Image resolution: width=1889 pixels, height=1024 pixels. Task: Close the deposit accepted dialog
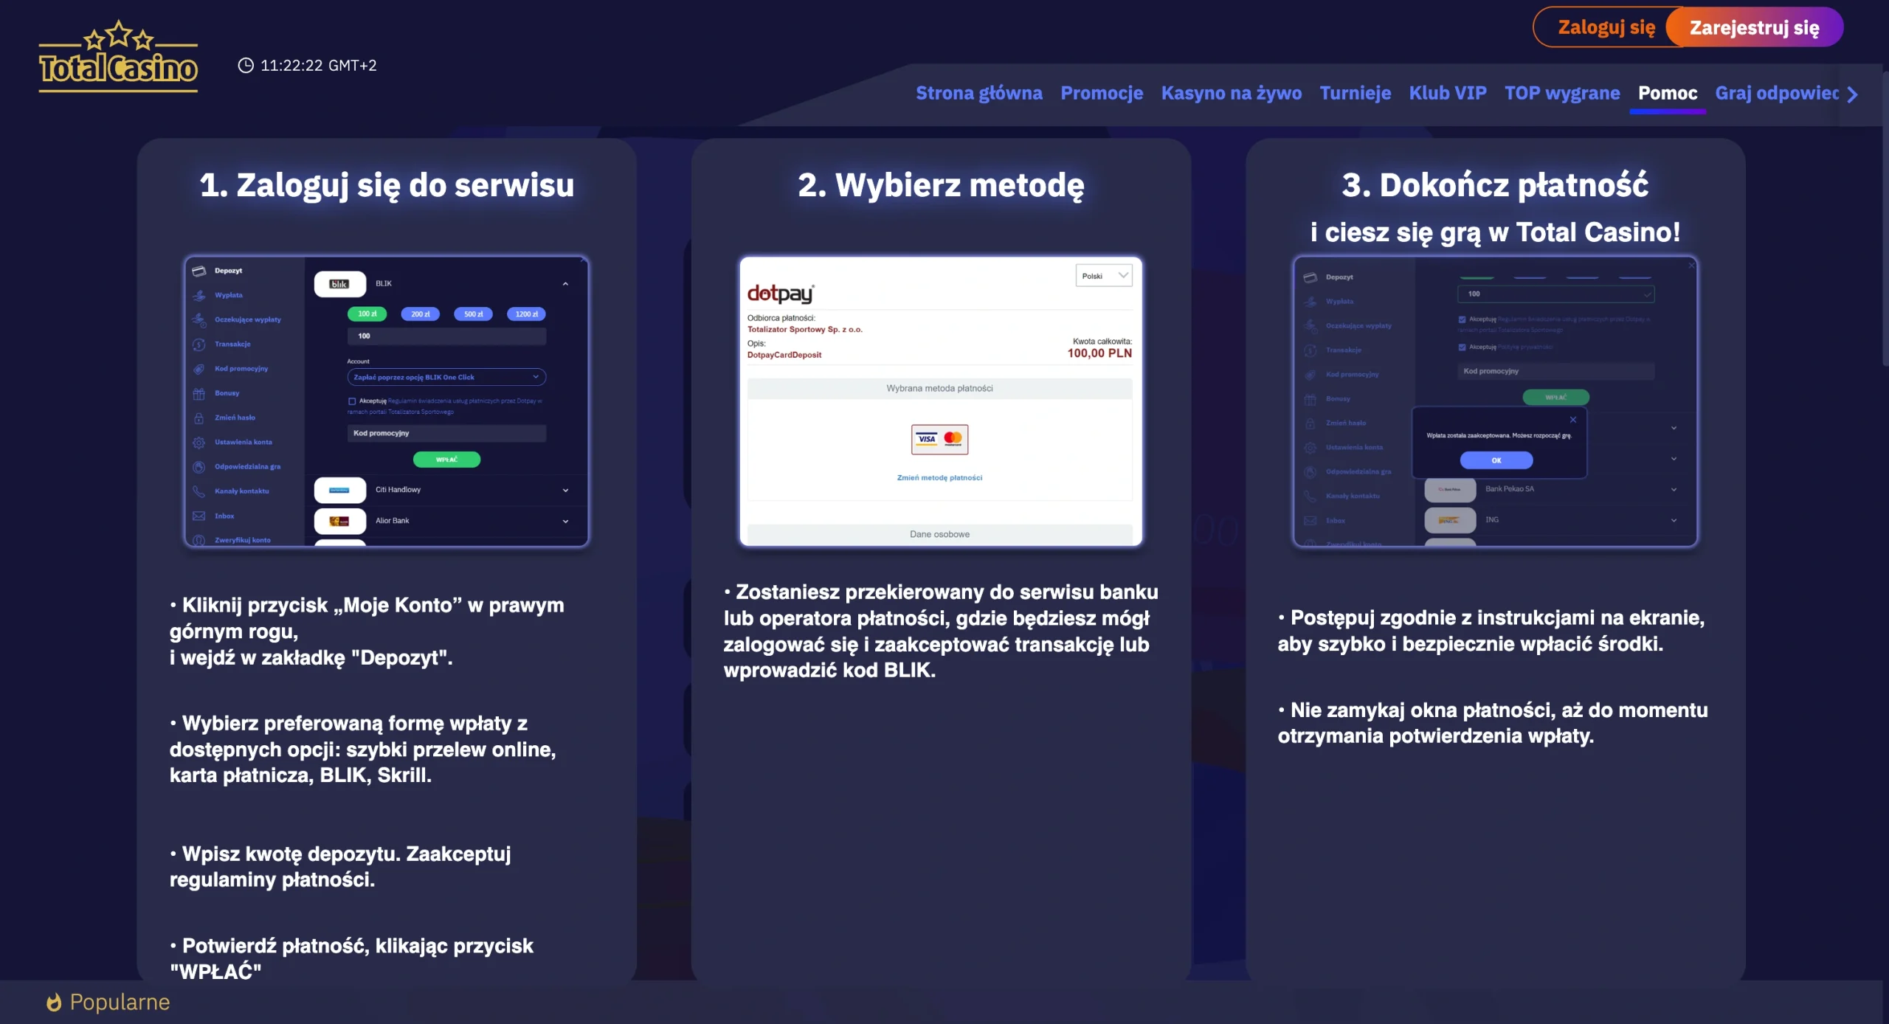coord(1572,420)
